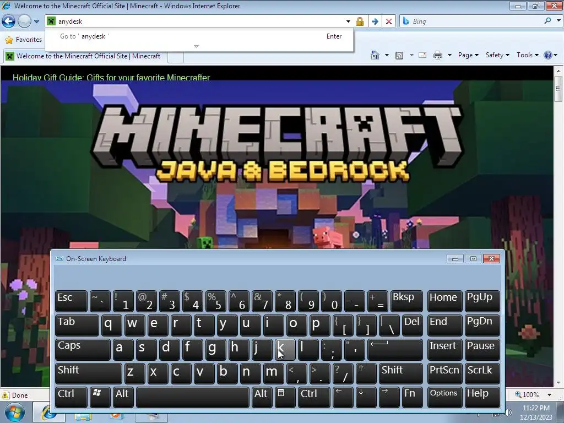The image size is (564, 423).
Task: Click the right arrow key on keyboard
Action: pyautogui.click(x=389, y=397)
